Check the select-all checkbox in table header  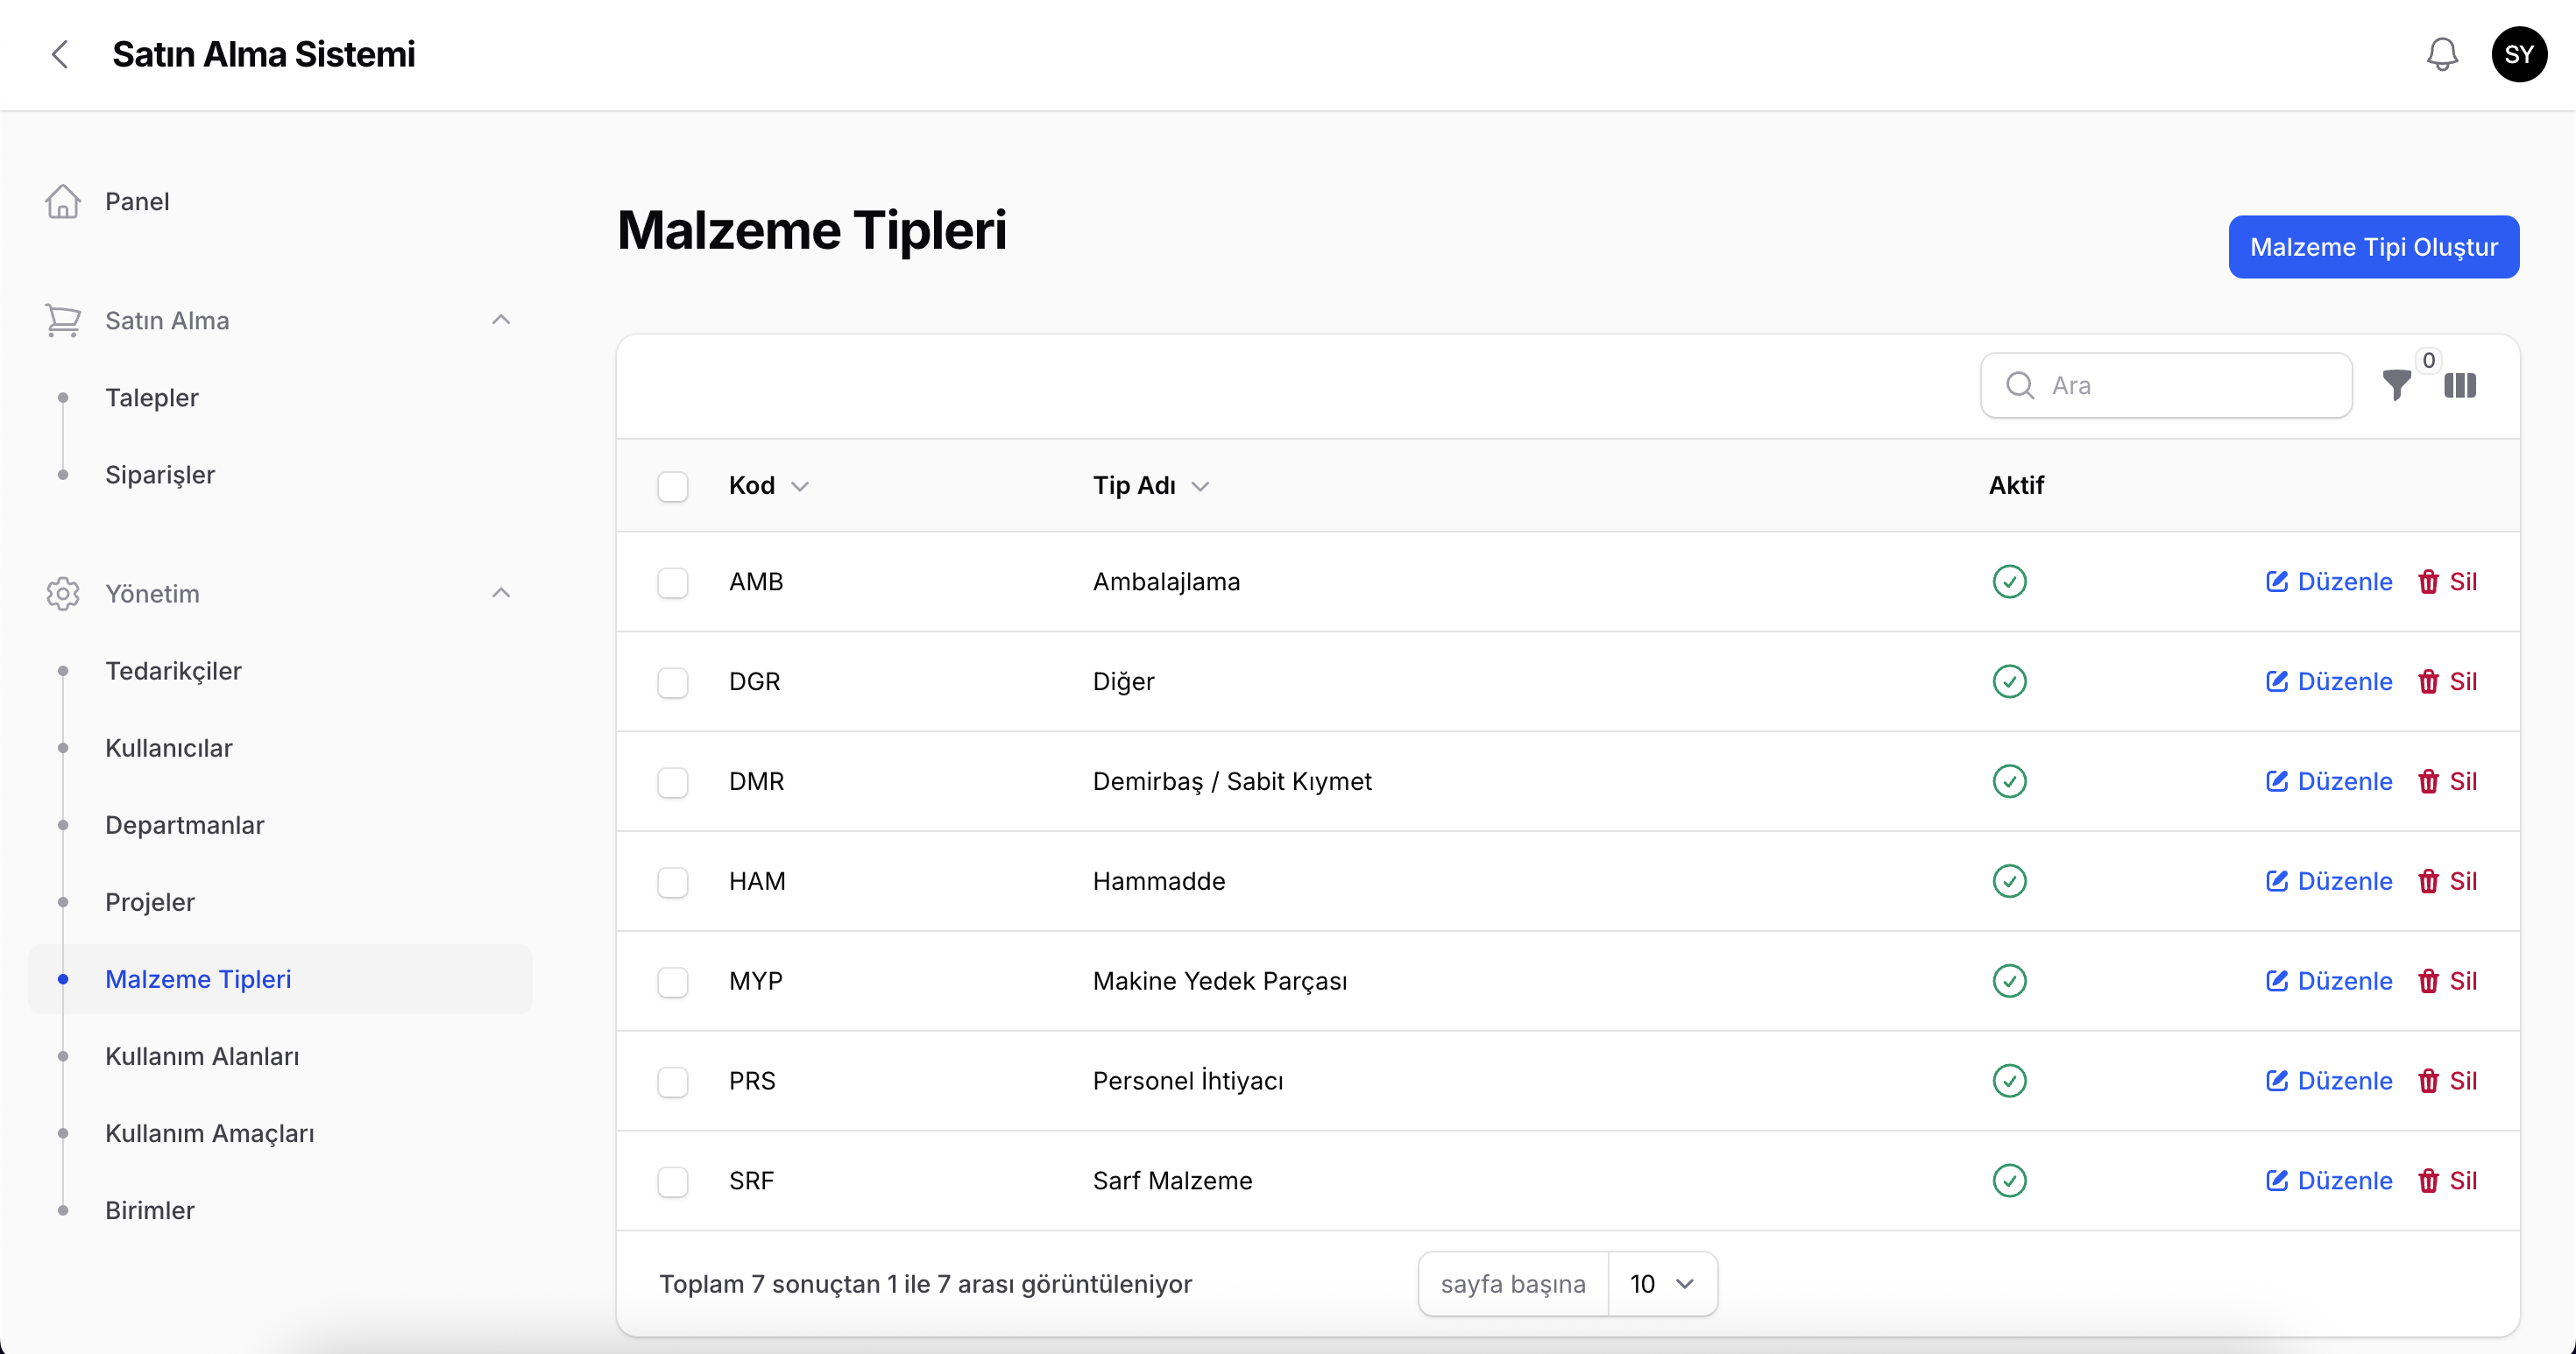[673, 486]
